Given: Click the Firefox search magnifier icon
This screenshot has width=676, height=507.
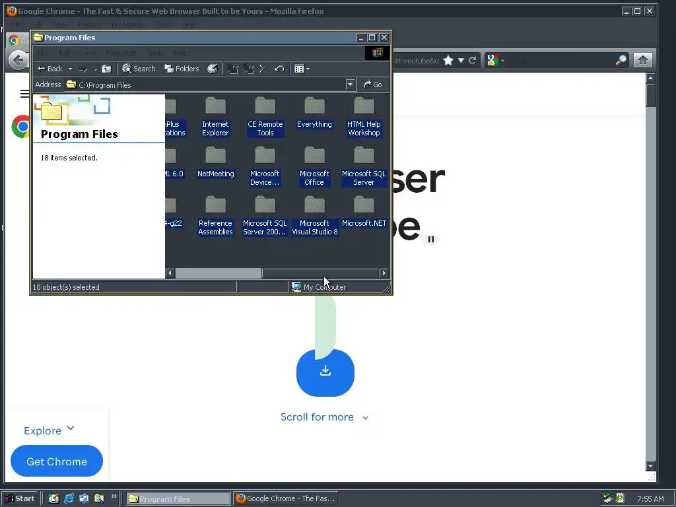Looking at the screenshot, I should (x=621, y=60).
